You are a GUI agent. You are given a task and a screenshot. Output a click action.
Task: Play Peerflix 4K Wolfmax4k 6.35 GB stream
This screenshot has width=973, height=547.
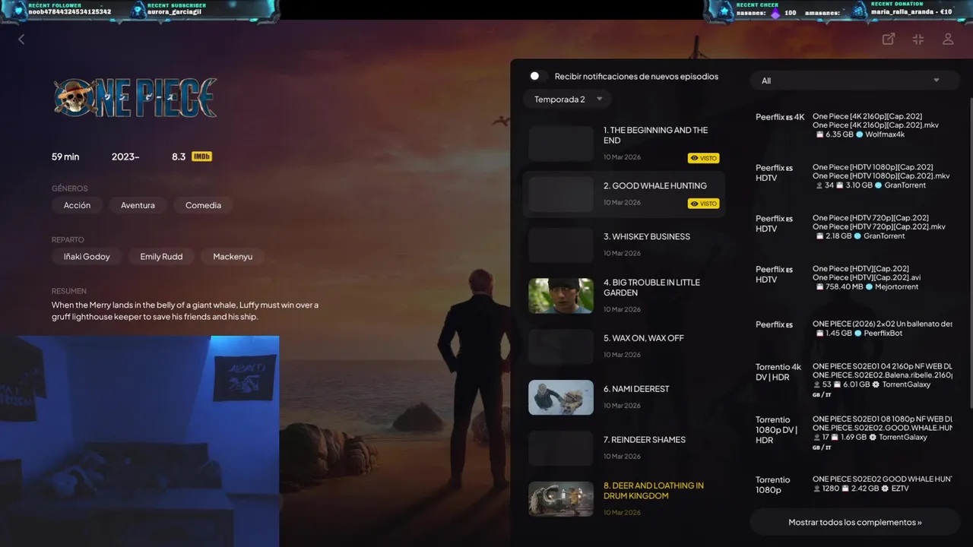coord(854,125)
